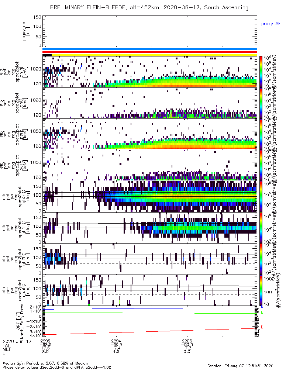Viewport: 286px width, 369px height.
Task: Click the blue proxy_AE line in top panel
Action: (x=150, y=25)
